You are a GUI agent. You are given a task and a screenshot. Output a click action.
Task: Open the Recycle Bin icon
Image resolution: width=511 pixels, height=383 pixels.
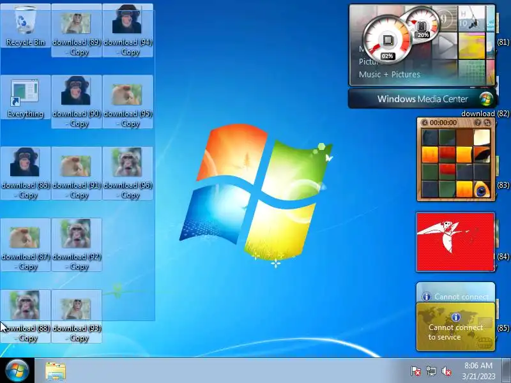[25, 26]
